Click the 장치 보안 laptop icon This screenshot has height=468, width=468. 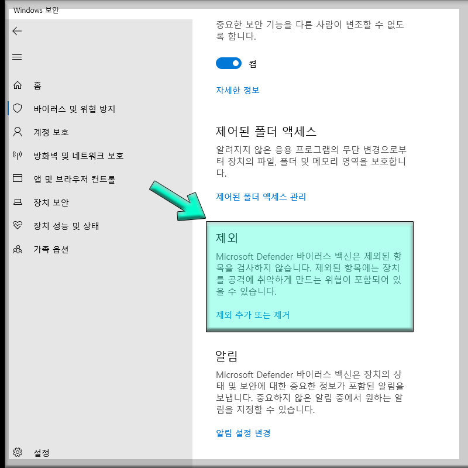tap(18, 202)
